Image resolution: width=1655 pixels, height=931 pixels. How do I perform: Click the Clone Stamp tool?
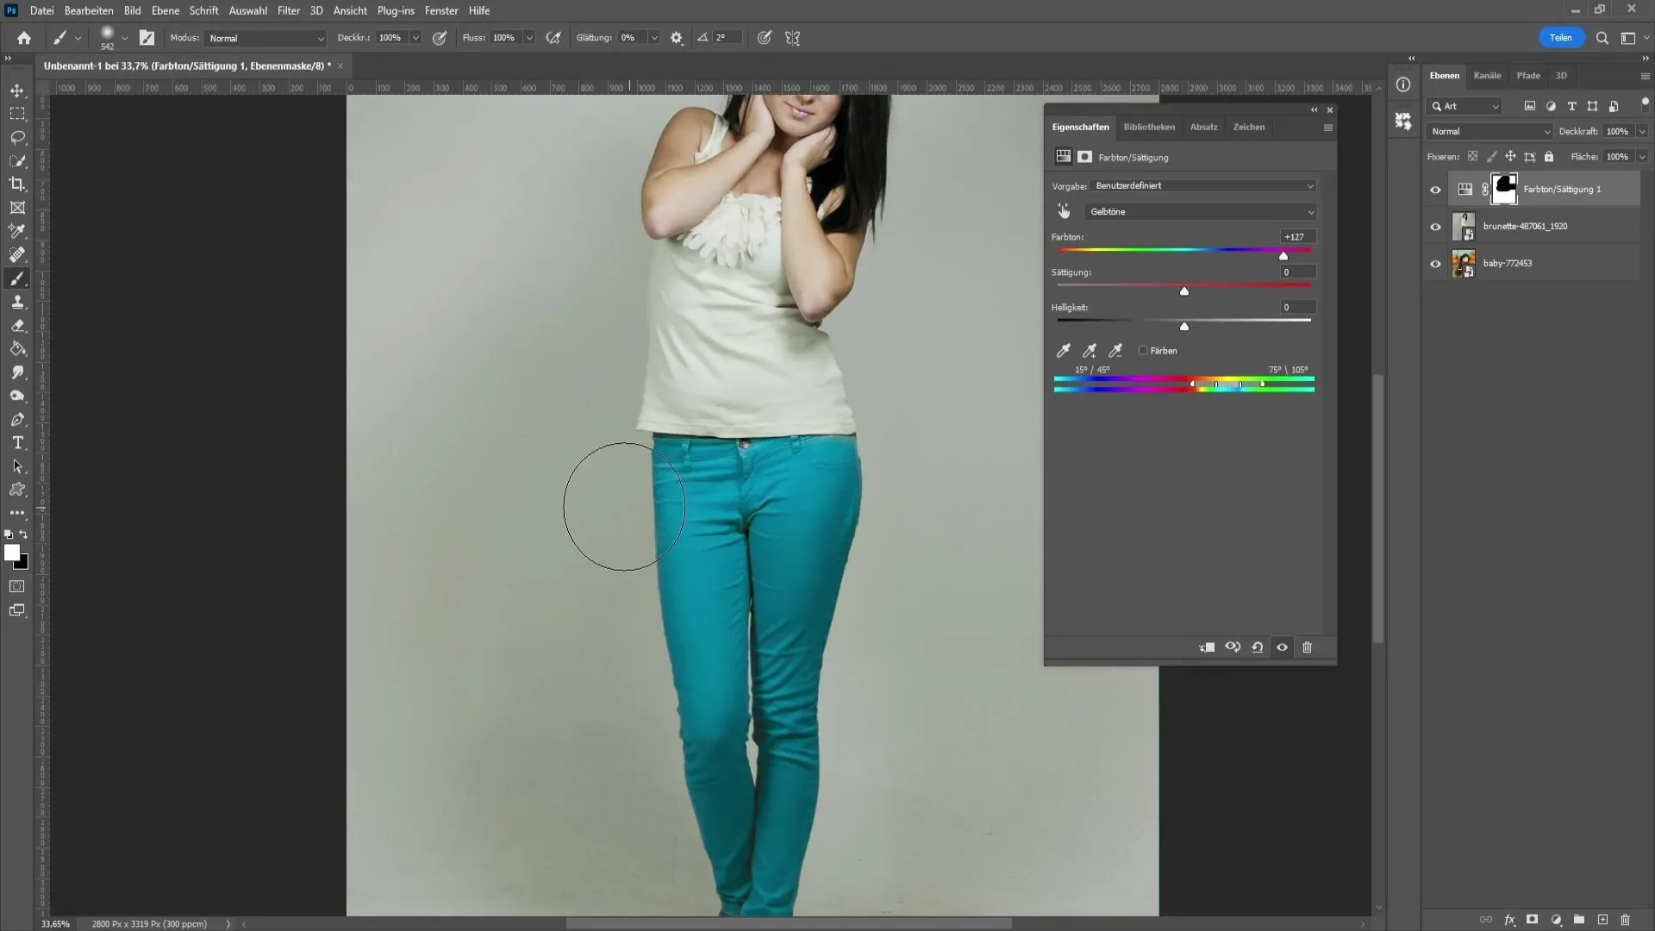(18, 303)
